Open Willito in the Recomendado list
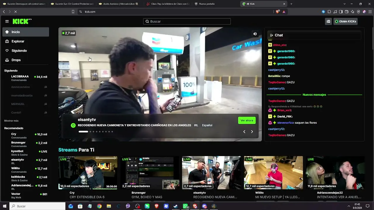This screenshot has height=210, width=374. 26,170
